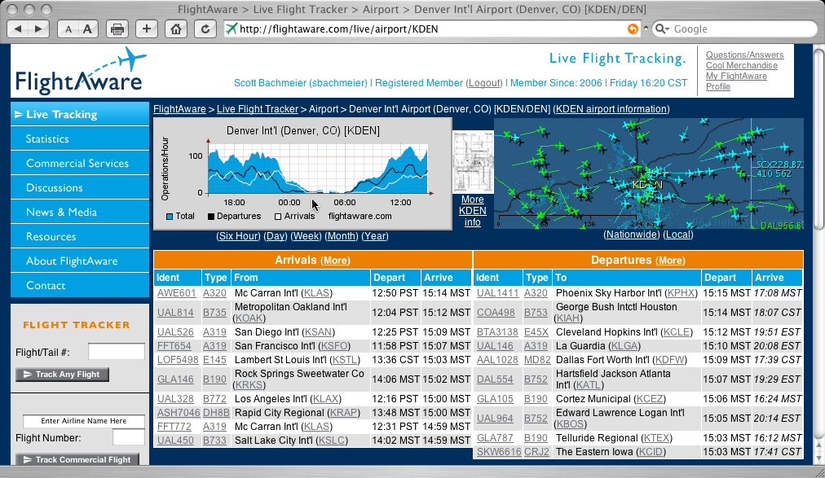Screen dimensions: 825x478
Task: Click the Track Any Flight button
Action: 62,375
